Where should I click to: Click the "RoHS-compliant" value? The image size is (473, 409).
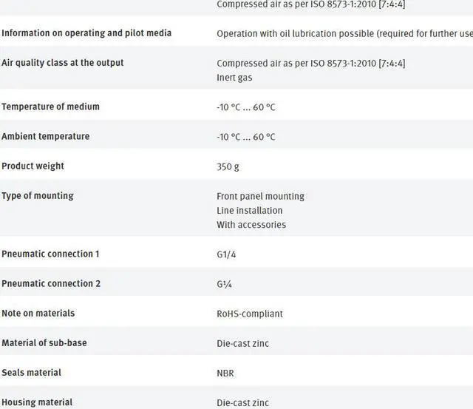tap(250, 314)
